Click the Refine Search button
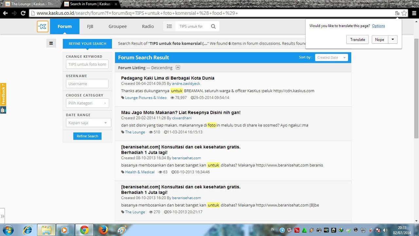This screenshot has width=419, height=236. (87, 136)
